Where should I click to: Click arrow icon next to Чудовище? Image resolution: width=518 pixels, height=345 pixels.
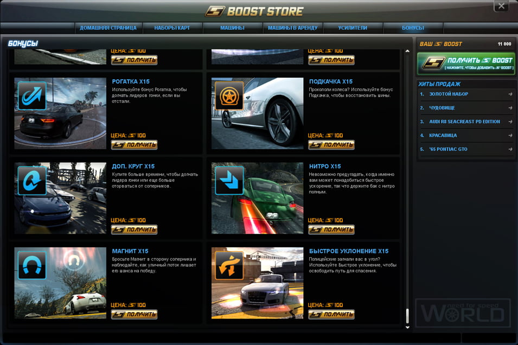pos(510,108)
